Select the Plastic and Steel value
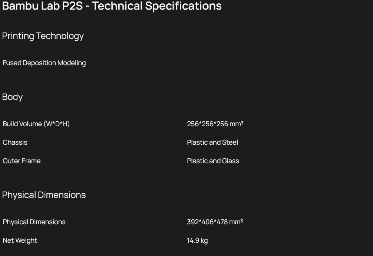 click(x=212, y=142)
